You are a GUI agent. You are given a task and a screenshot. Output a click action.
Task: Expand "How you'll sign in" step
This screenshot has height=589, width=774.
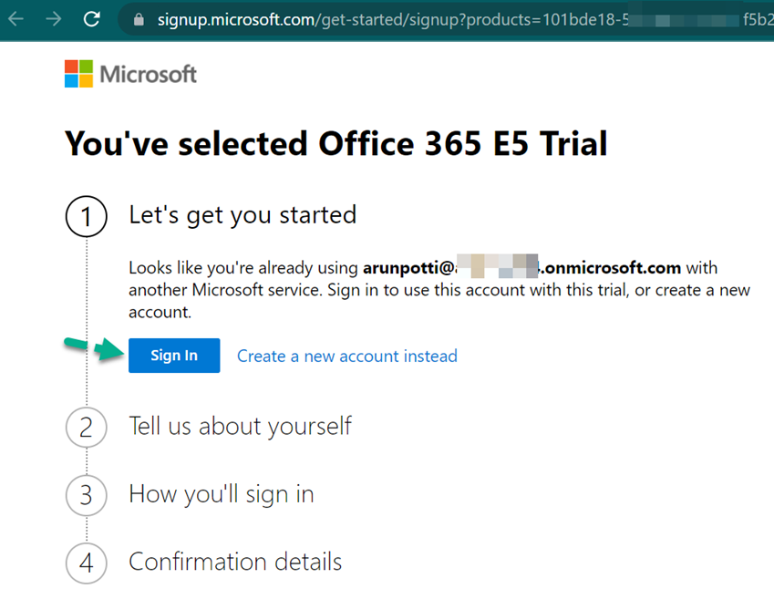pos(221,494)
